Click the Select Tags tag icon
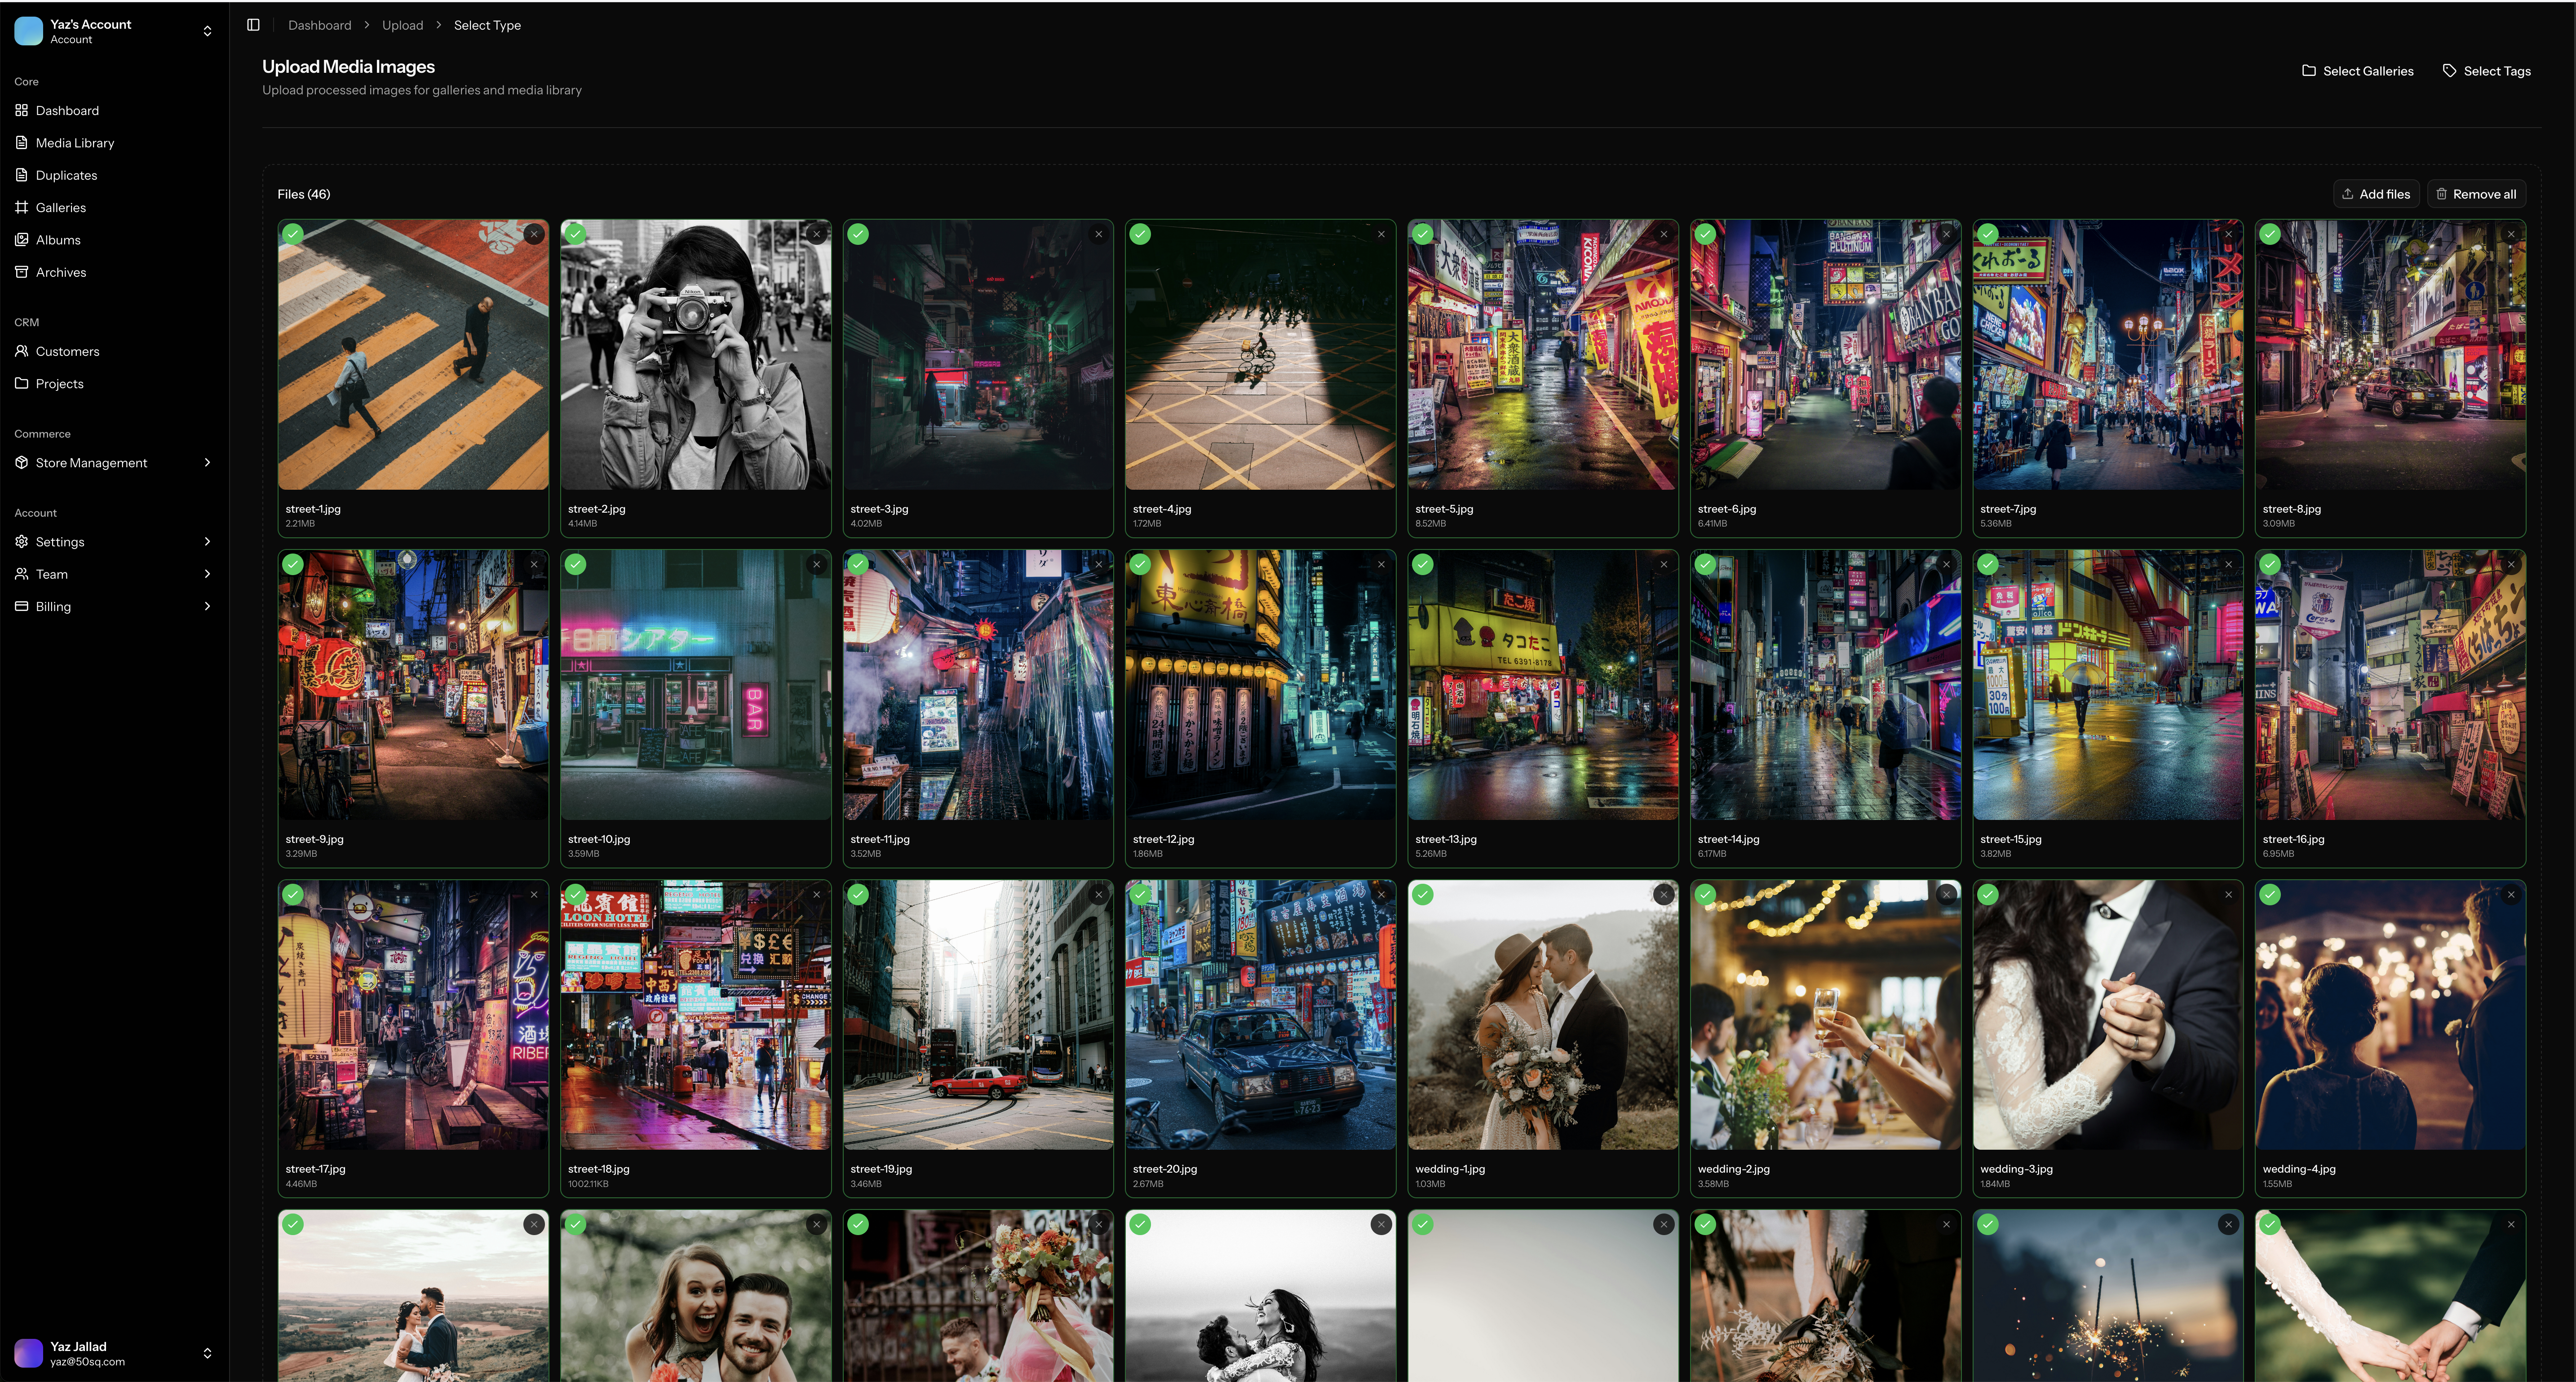This screenshot has width=2576, height=1382. pos(2449,71)
